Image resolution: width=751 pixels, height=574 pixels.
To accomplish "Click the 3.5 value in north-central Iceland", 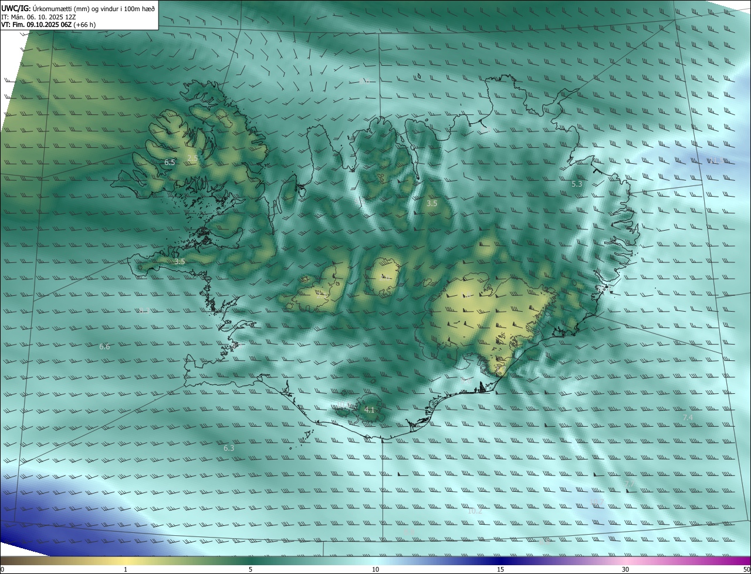I will 432,204.
